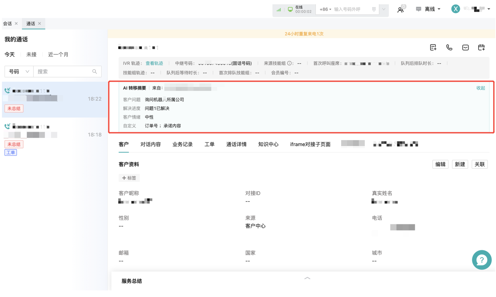Image resolution: width=496 pixels, height=297 pixels.
Task: Click the create work order note icon
Action: click(433, 48)
